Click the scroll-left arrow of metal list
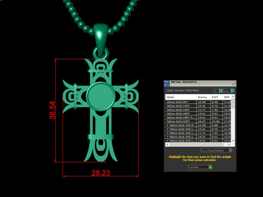The width and height of the screenshot is (263, 197). pyautogui.click(x=167, y=144)
